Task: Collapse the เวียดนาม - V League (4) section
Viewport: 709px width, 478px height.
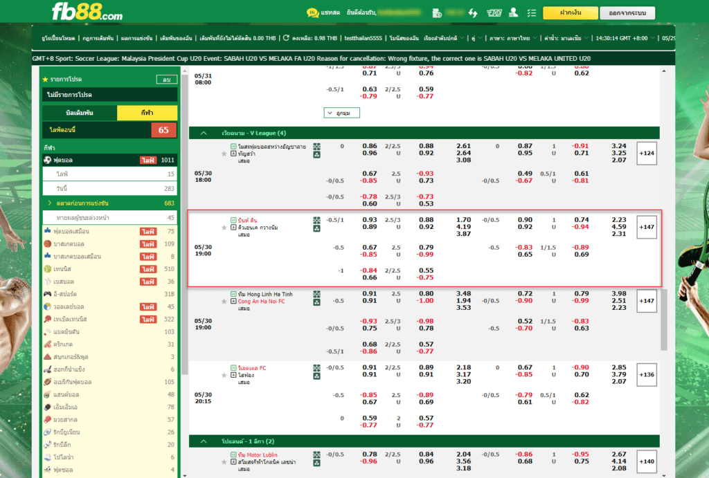Action: coord(204,134)
